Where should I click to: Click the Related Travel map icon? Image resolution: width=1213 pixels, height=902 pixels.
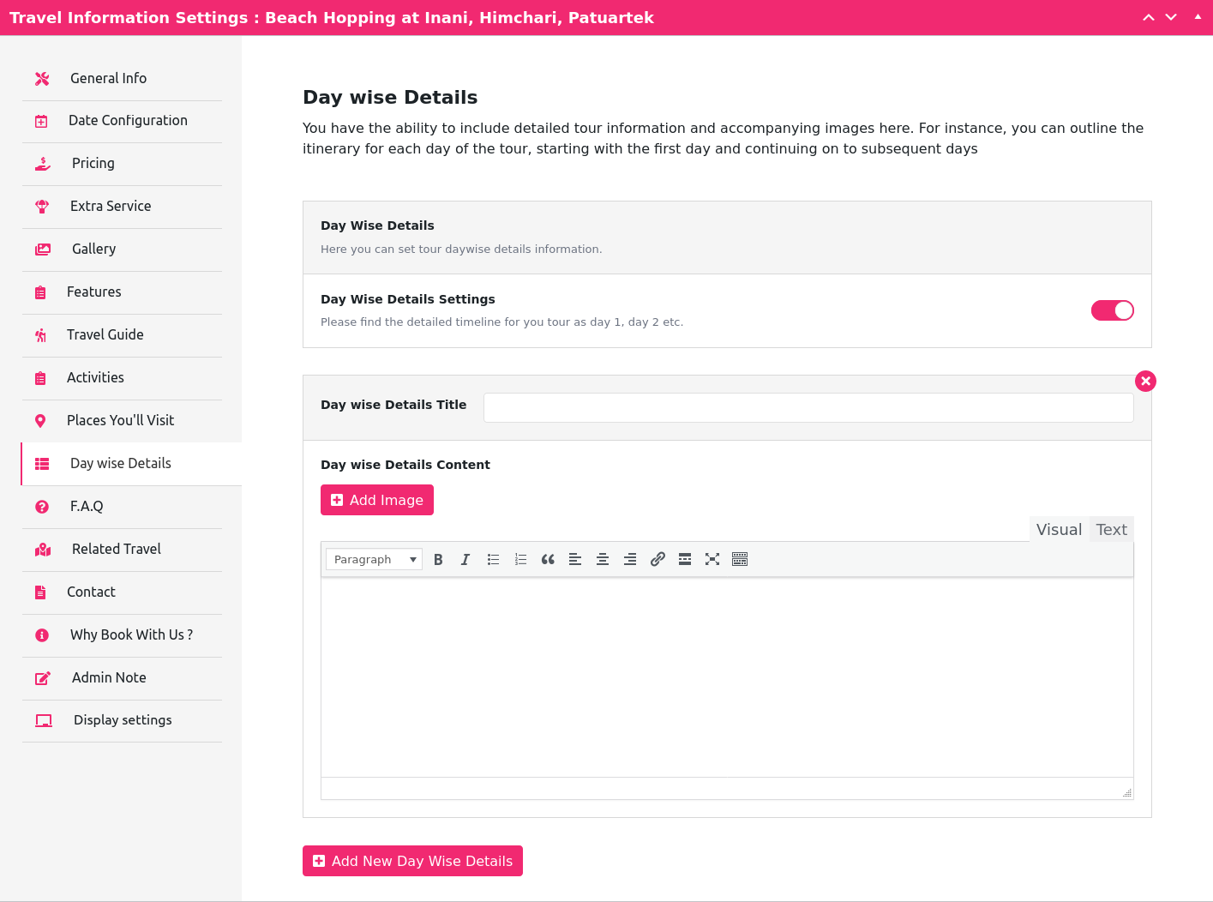point(43,550)
